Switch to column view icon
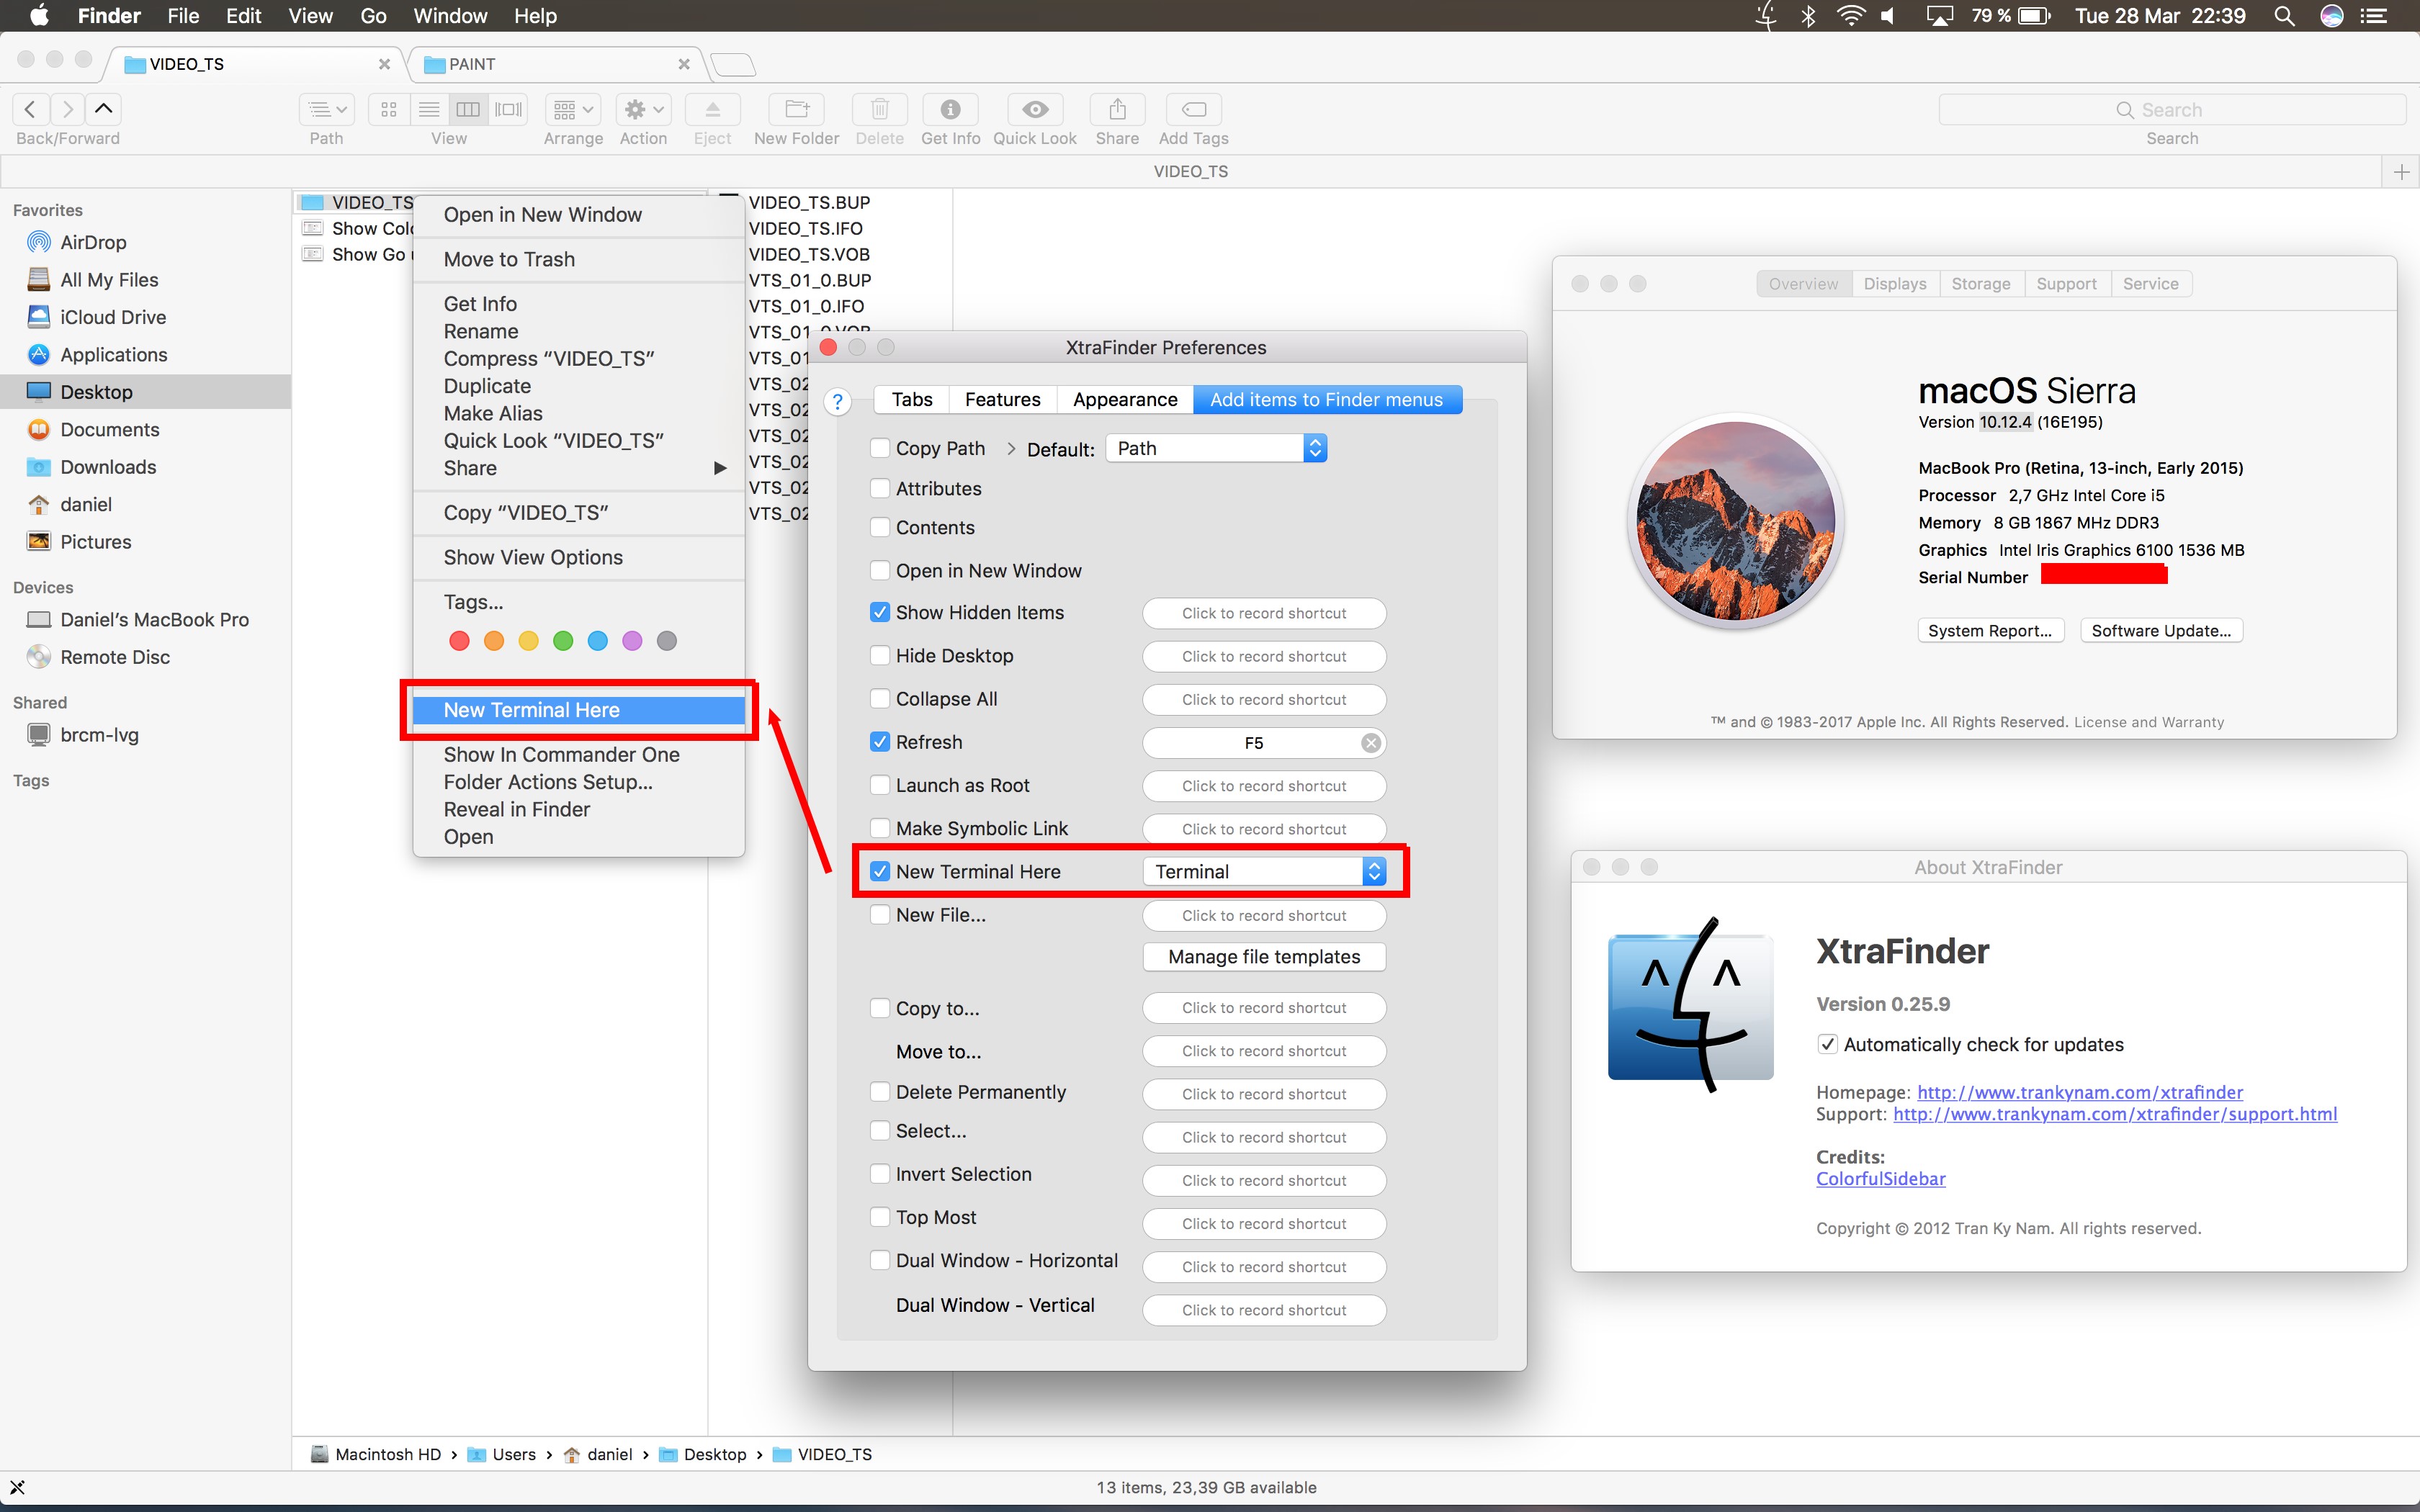 click(x=468, y=109)
